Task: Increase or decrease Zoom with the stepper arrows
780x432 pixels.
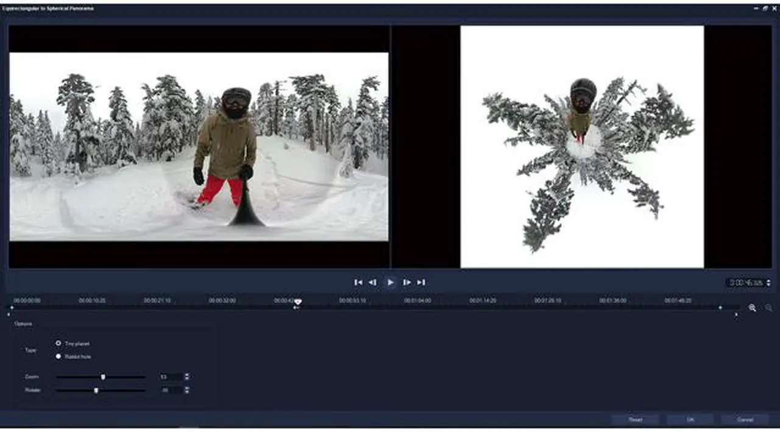Action: 186,377
